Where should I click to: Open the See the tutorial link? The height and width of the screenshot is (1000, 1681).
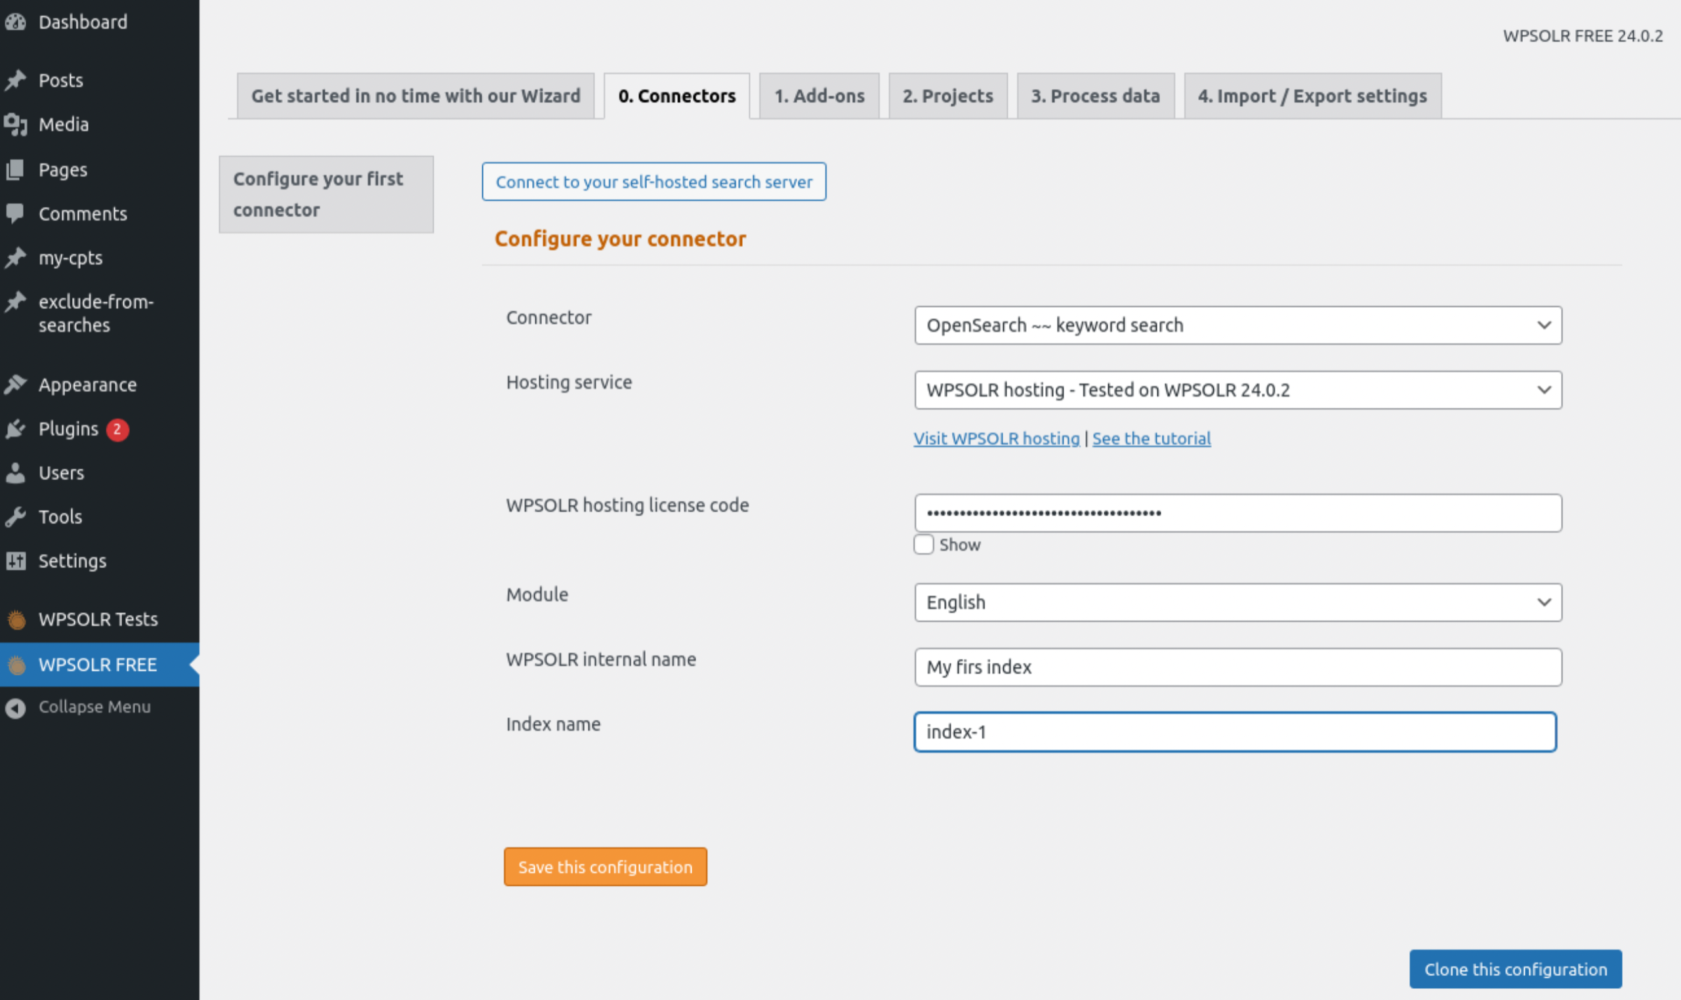coord(1152,439)
